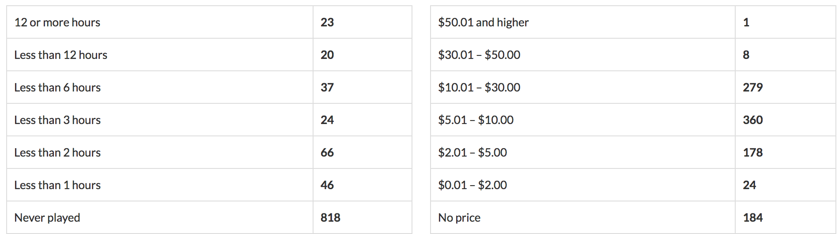Select the "Less than 1 hours" label
The height and width of the screenshot is (234, 839).
57,185
